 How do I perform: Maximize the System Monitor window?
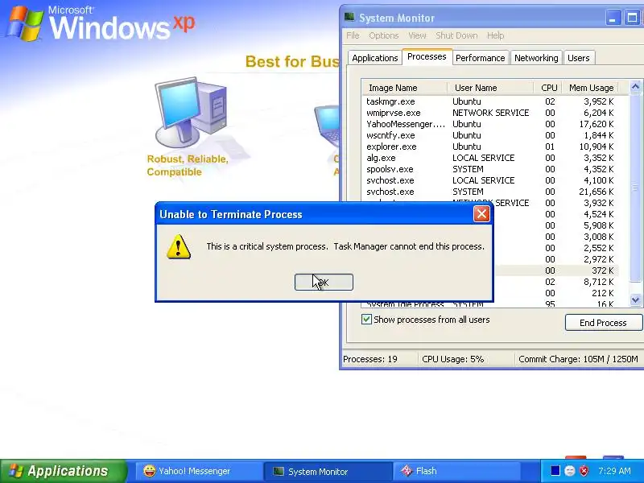[x=632, y=18]
